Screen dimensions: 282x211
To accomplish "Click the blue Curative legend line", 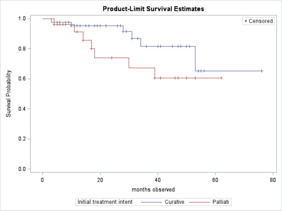I will (152, 202).
